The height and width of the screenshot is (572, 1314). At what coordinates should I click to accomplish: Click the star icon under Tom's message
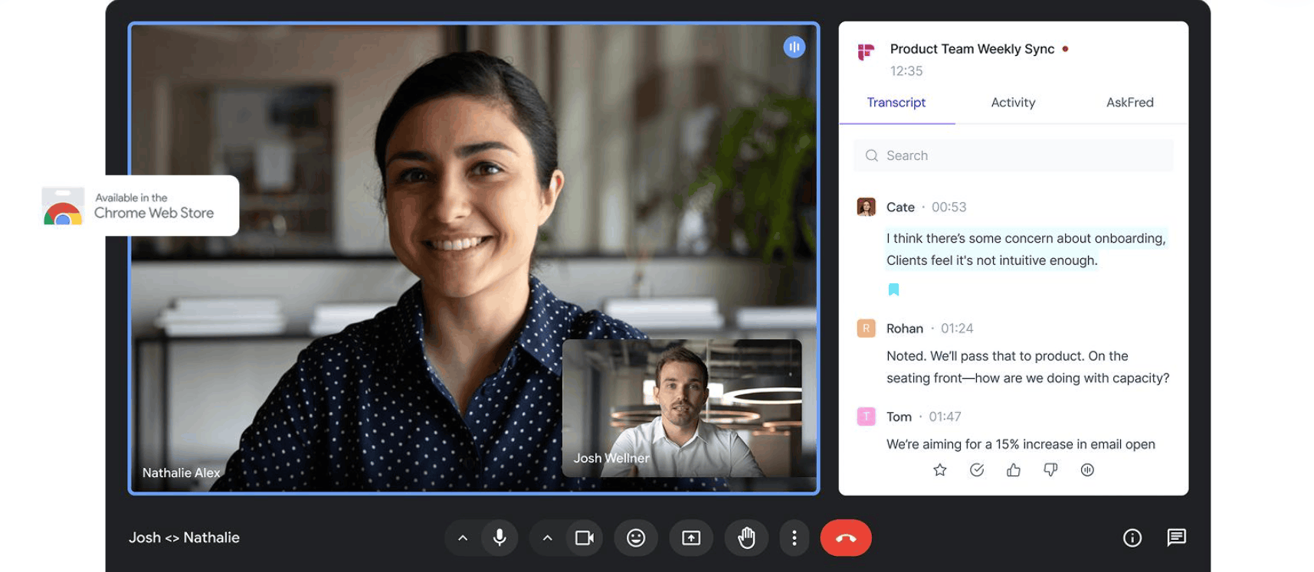click(939, 470)
